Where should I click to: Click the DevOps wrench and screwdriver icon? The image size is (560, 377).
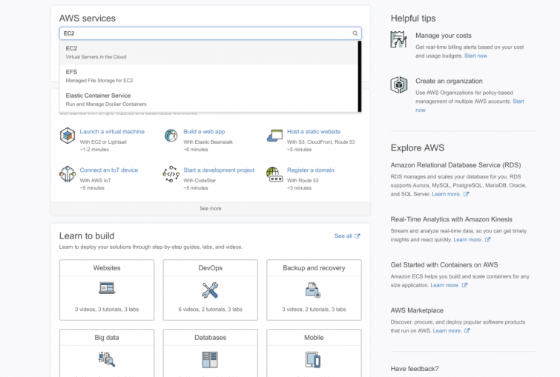click(x=210, y=290)
